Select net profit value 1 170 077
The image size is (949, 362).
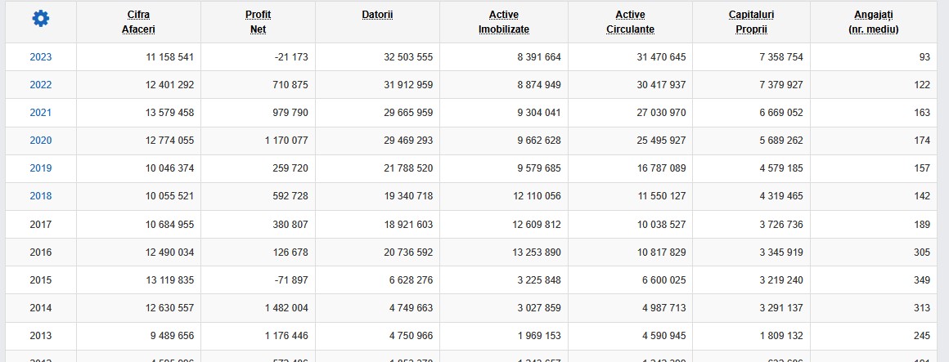286,141
